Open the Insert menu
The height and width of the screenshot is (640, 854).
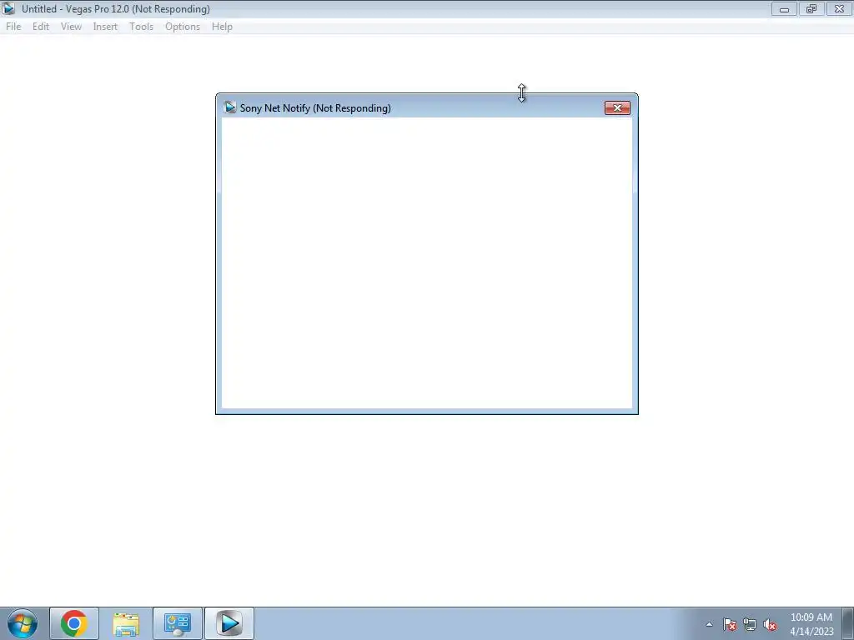[x=105, y=27]
